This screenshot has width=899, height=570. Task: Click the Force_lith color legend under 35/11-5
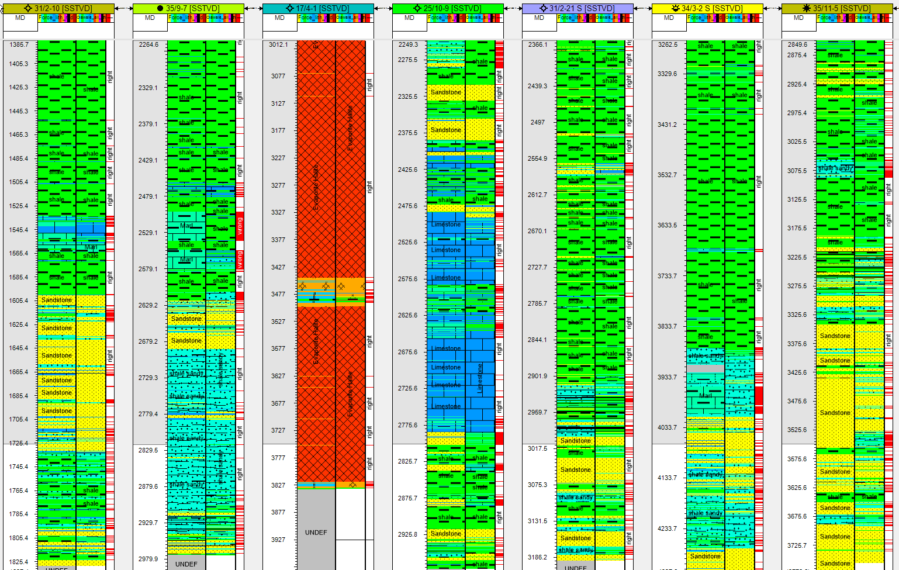click(x=835, y=18)
